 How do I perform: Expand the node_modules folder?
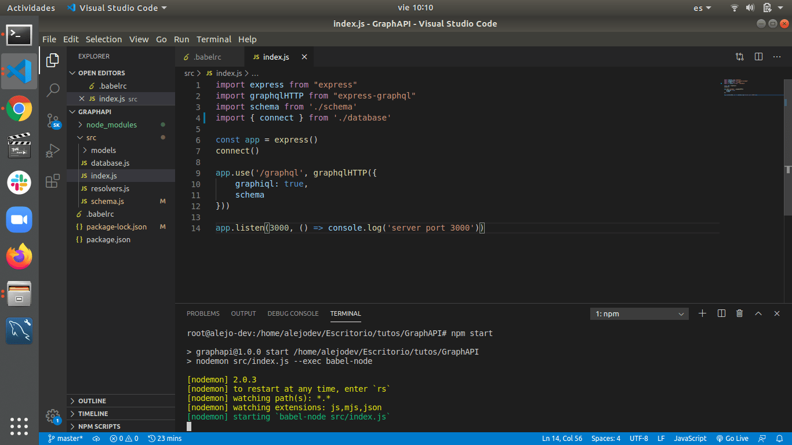111,125
